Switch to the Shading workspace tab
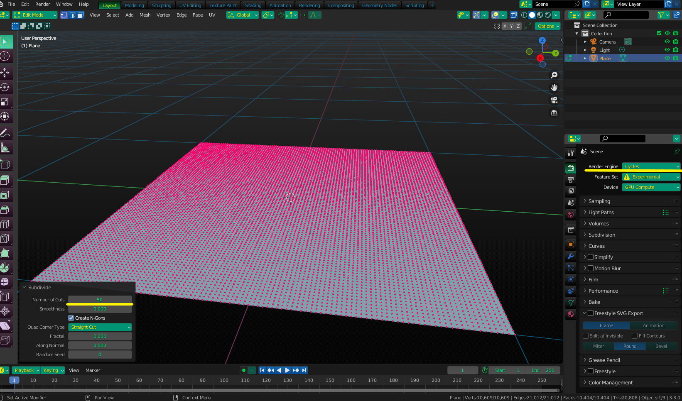Viewport: 682px width, 401px height. click(x=253, y=5)
